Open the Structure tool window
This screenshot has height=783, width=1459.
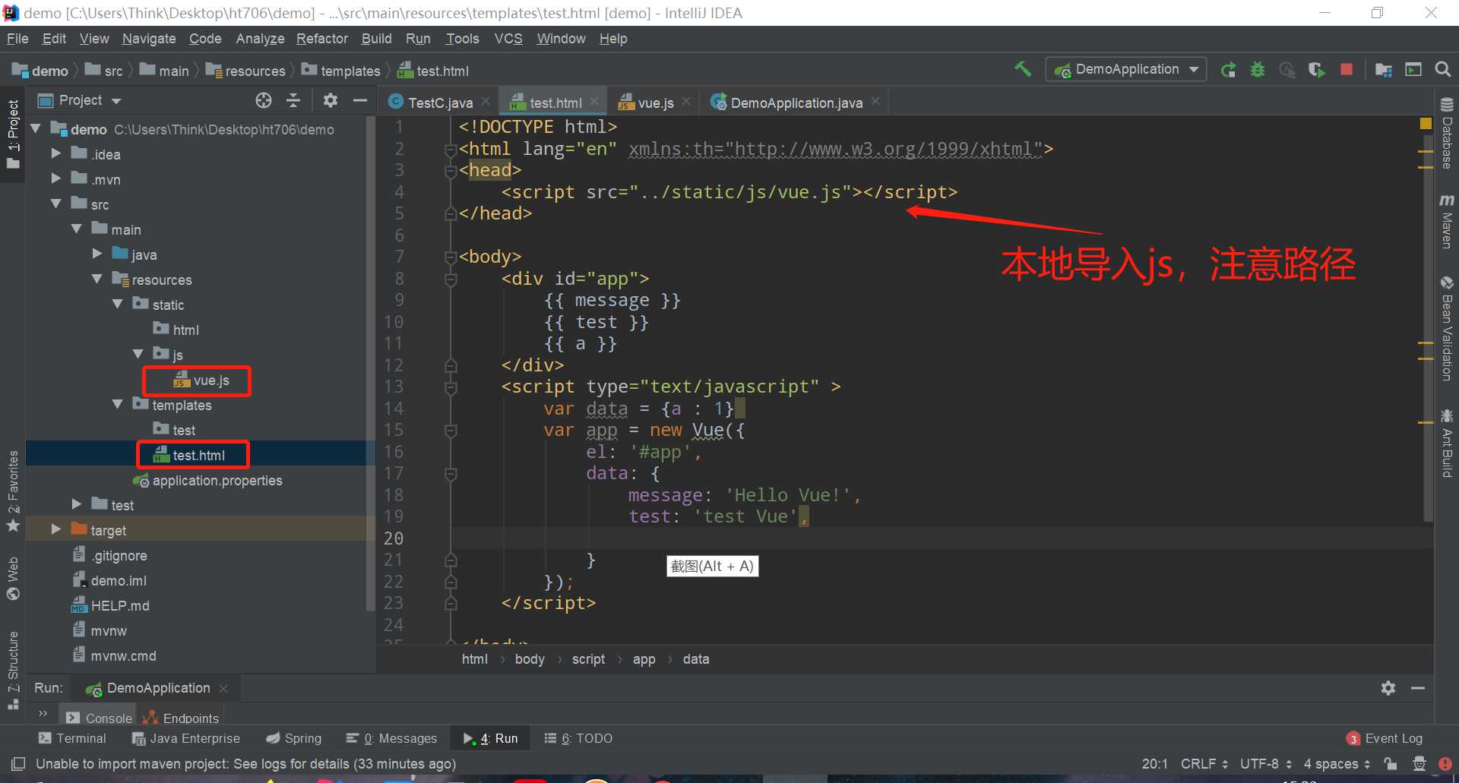point(13,671)
